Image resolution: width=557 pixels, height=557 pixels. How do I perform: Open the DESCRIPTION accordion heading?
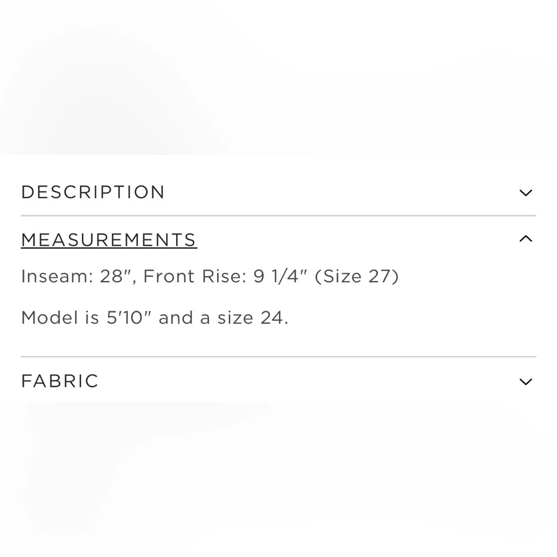(93, 192)
